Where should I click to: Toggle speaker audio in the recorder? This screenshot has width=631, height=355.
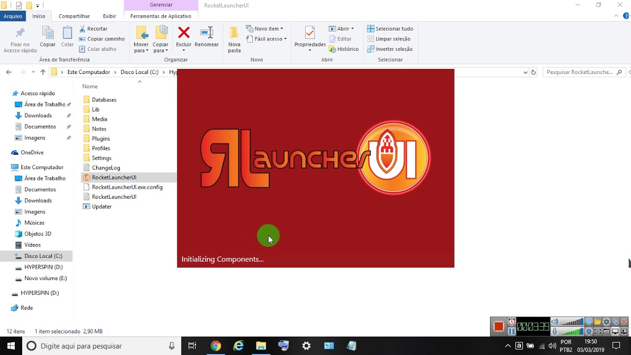pos(555,322)
